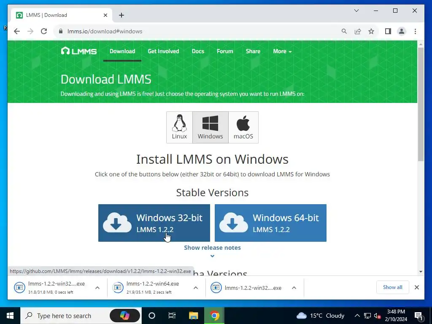Screen dimensions: 432x324
Task: Click the scrollbar up arrow
Action: click(421, 44)
